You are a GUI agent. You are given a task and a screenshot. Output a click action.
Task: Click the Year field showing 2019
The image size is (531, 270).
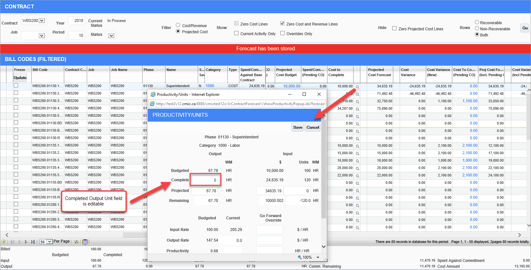(76, 21)
